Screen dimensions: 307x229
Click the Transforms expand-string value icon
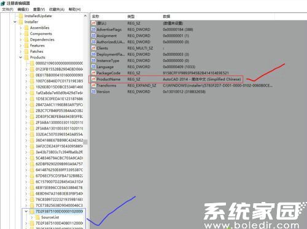click(93, 85)
